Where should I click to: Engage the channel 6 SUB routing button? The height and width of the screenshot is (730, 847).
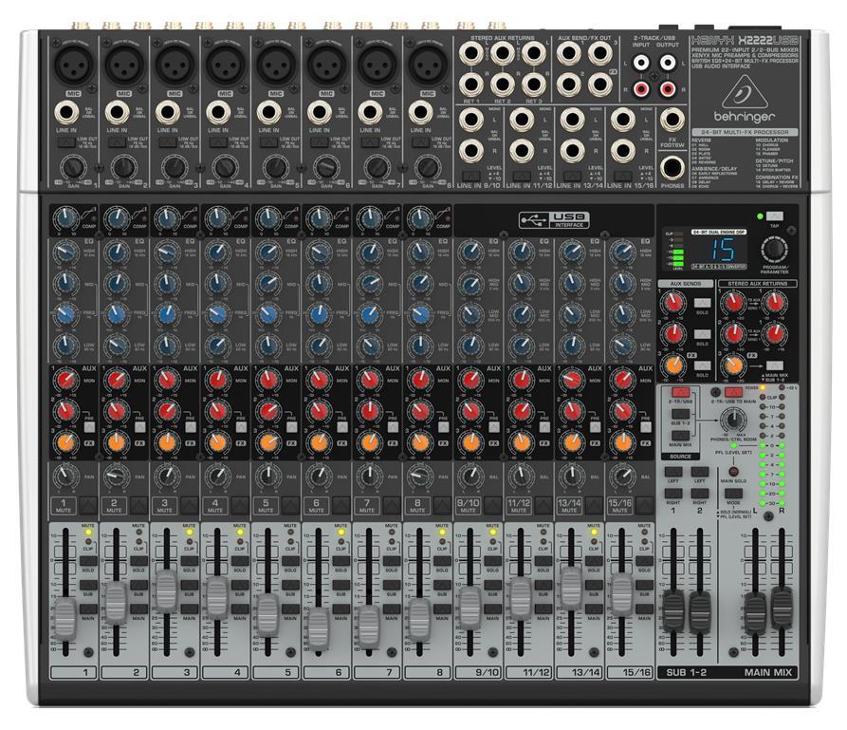[341, 585]
